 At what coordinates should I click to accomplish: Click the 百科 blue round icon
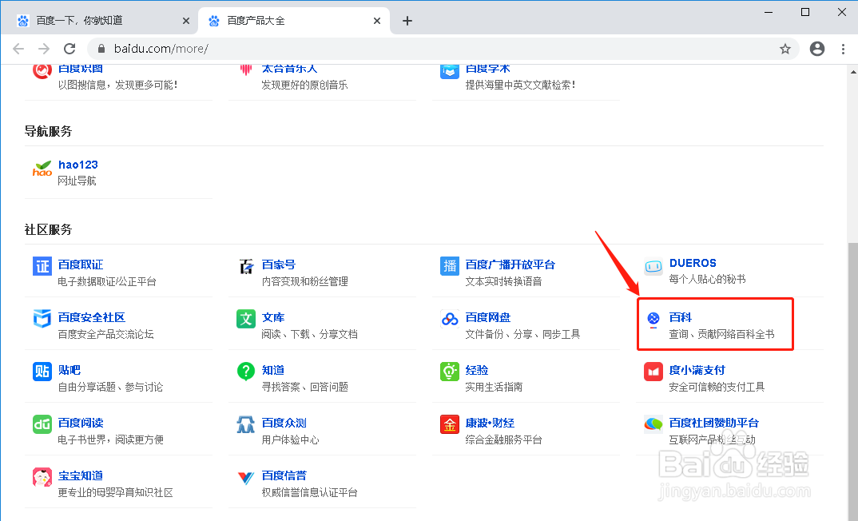pos(653,319)
